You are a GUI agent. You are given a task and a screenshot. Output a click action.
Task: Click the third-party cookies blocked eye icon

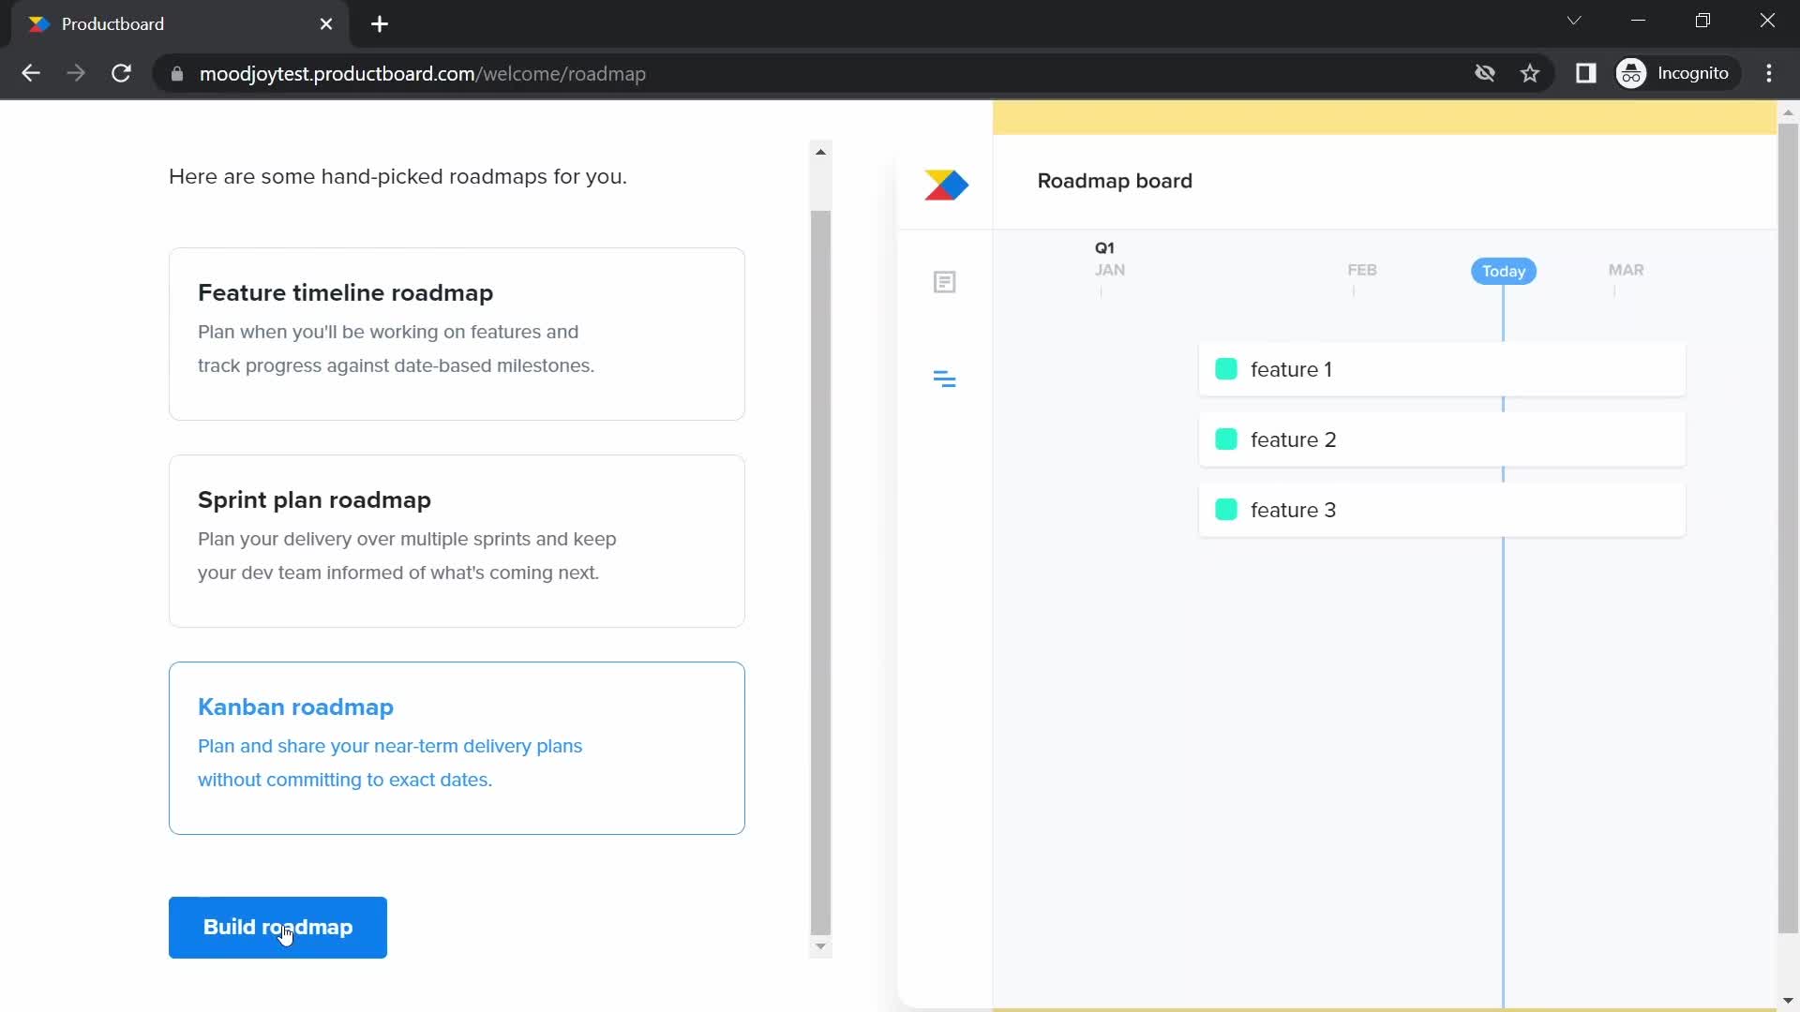click(x=1484, y=73)
